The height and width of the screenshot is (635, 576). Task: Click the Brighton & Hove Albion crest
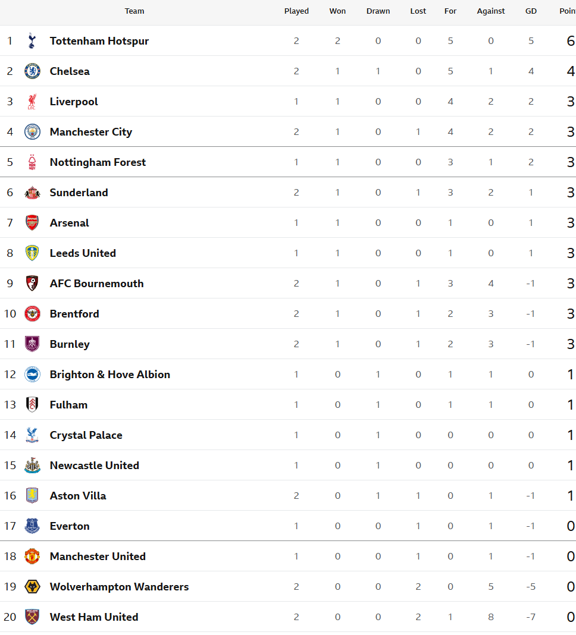tap(32, 375)
